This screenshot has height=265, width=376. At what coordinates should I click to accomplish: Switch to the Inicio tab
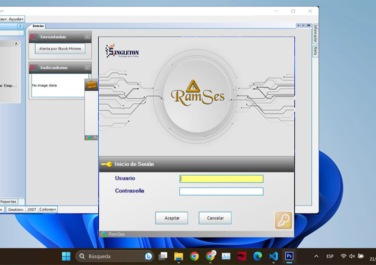[x=39, y=25]
